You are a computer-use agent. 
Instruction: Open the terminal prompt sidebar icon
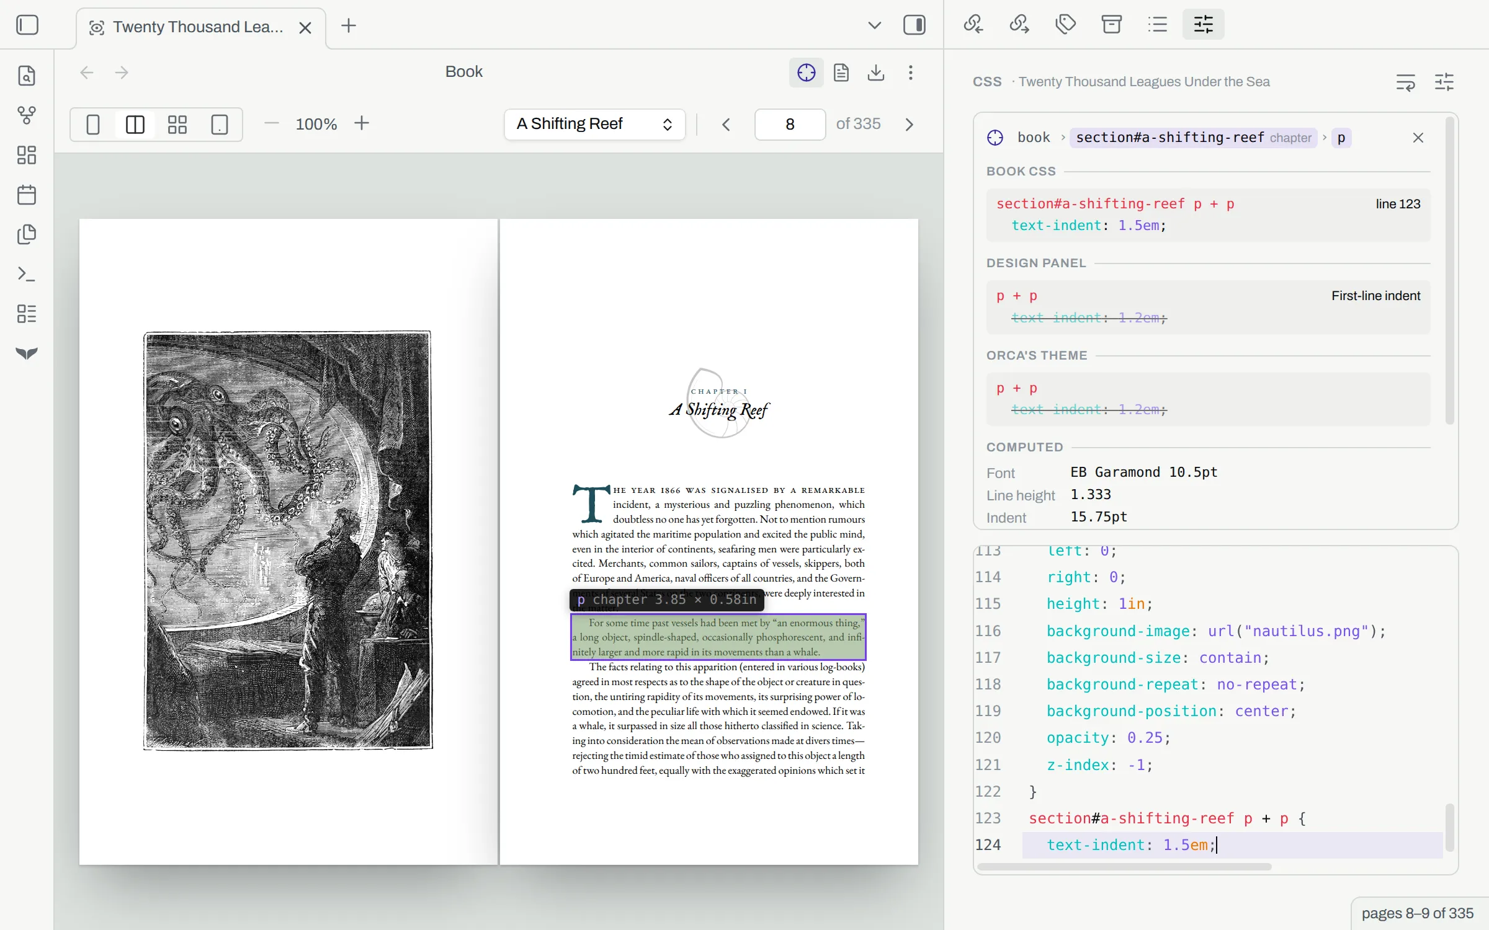click(x=27, y=274)
